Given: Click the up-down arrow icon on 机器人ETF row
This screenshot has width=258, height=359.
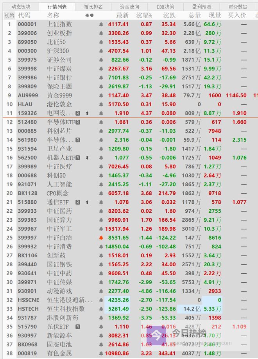Looking at the screenshot, I should [x=87, y=158].
